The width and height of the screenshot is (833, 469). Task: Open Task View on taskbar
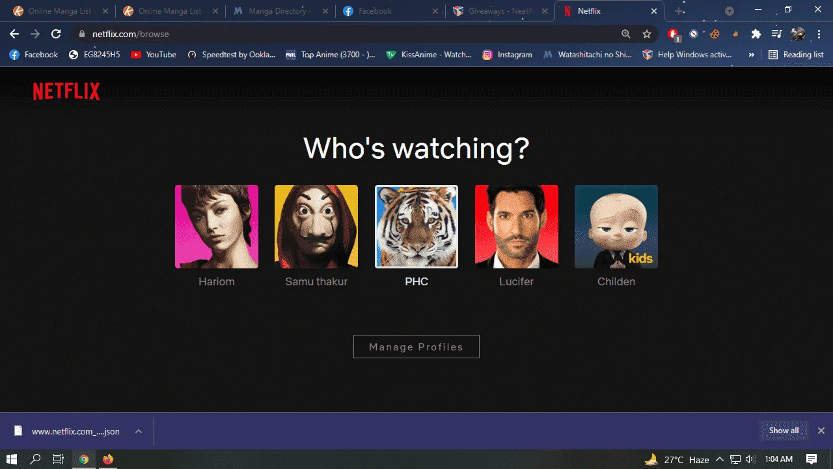pos(59,459)
